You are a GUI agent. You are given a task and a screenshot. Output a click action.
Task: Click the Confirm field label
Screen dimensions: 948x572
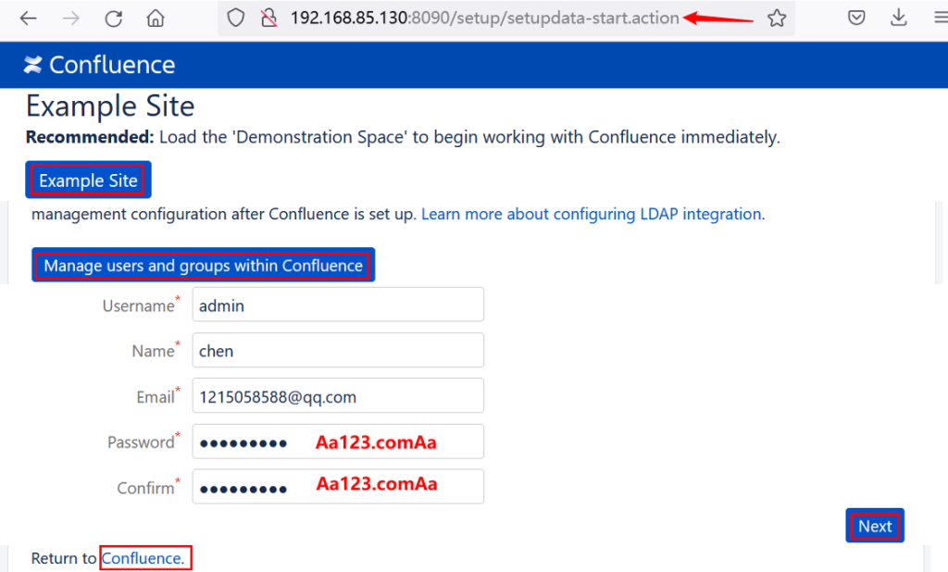point(145,488)
